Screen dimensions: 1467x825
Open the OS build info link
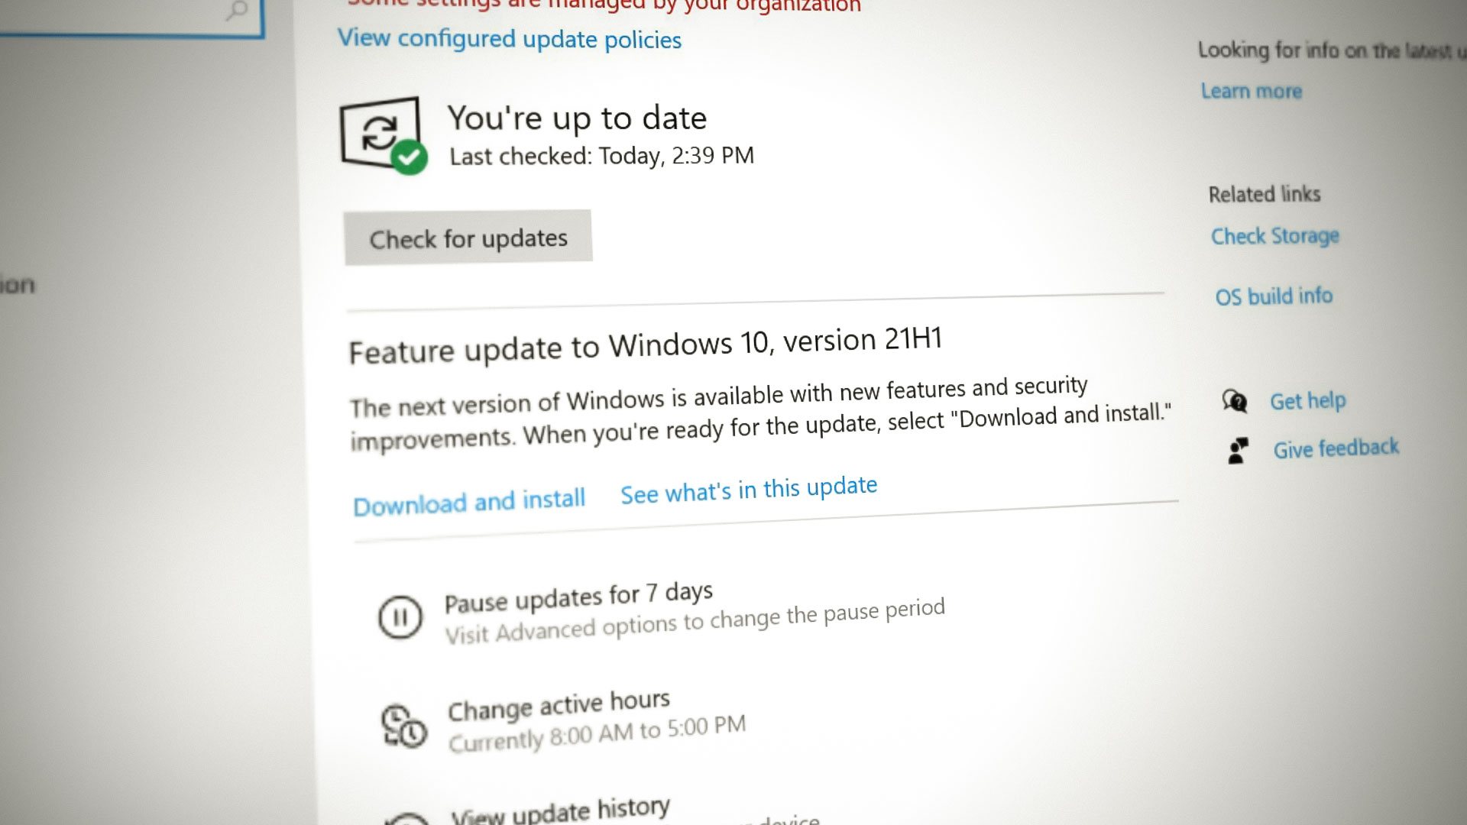click(x=1274, y=296)
